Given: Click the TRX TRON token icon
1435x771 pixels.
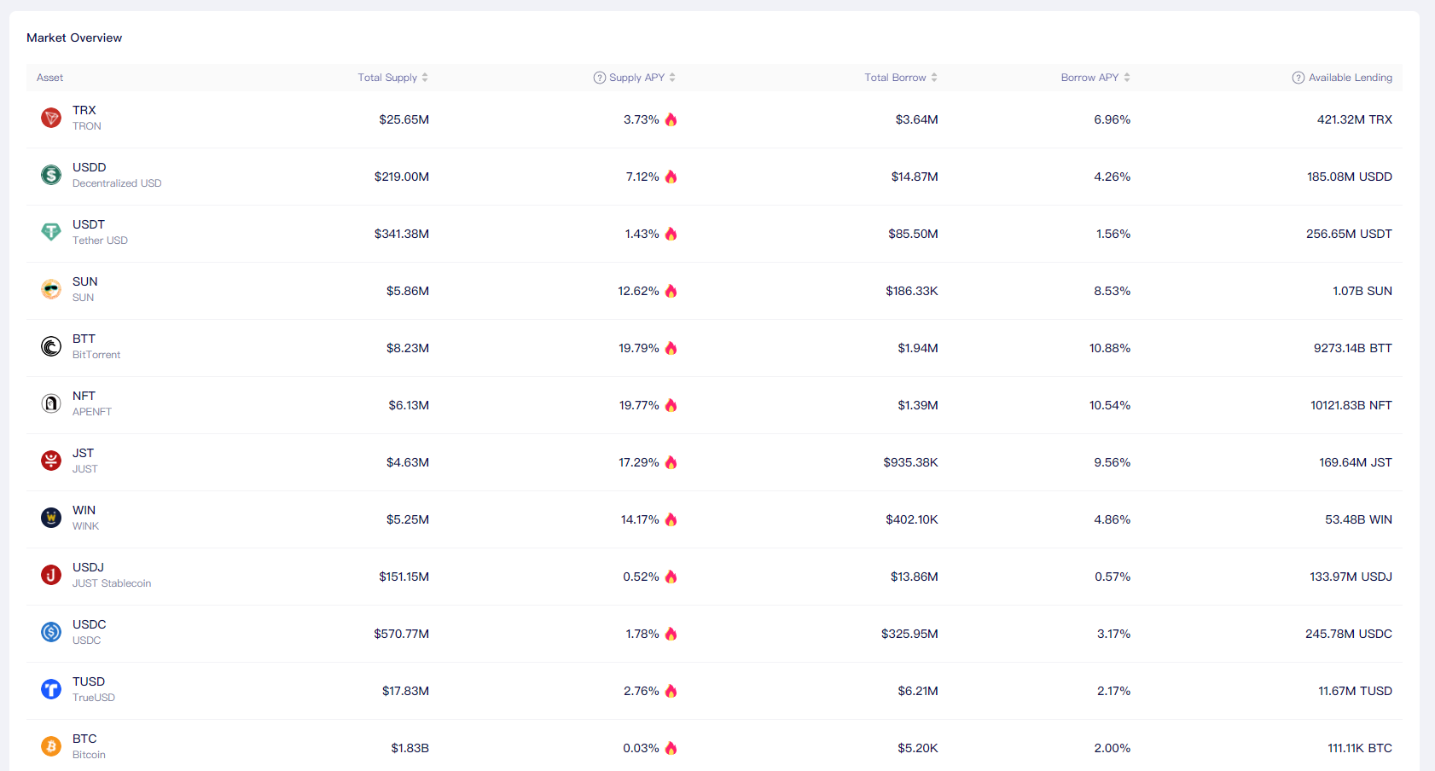Looking at the screenshot, I should tap(51, 118).
